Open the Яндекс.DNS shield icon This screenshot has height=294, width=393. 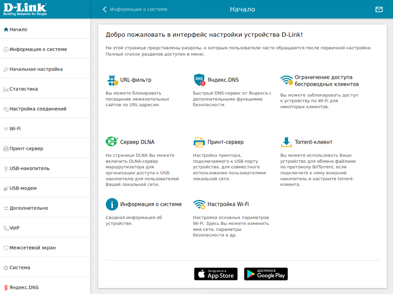[x=200, y=80]
